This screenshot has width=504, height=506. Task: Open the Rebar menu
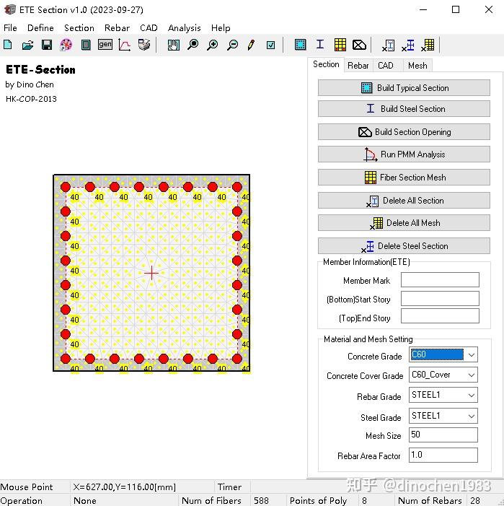[x=117, y=27]
